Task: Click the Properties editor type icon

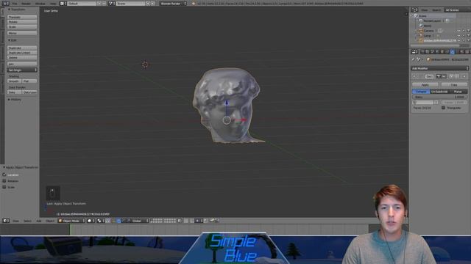Action: pos(415,52)
